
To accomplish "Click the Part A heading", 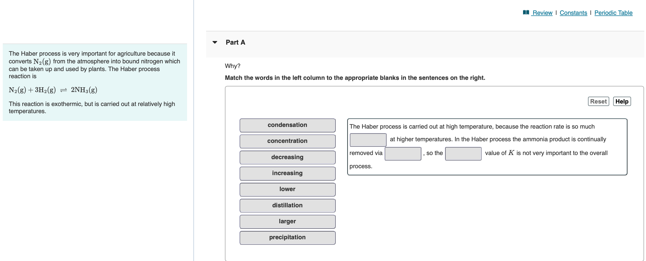I will pos(235,42).
